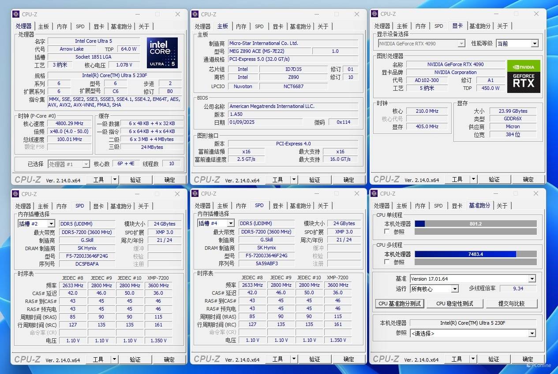
Task: Click the CPU-Z title icon in the 插槽 #2 SPD window
Action: tap(15, 194)
